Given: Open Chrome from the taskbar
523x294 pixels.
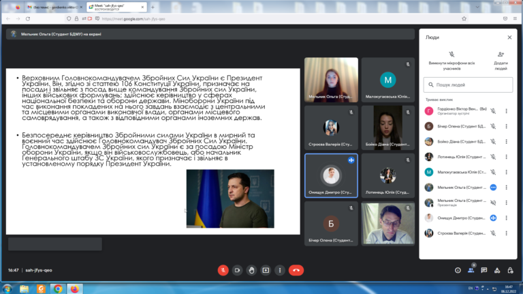Looking at the screenshot, I should click(58, 289).
